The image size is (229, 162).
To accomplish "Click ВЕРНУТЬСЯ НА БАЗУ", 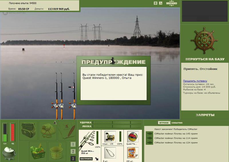I will click(205, 59).
